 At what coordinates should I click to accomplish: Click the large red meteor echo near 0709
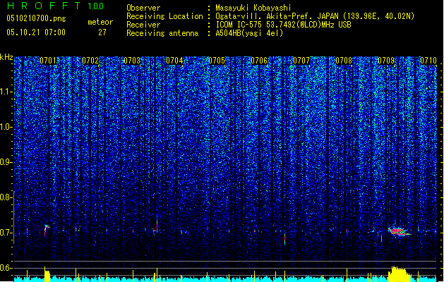398,232
